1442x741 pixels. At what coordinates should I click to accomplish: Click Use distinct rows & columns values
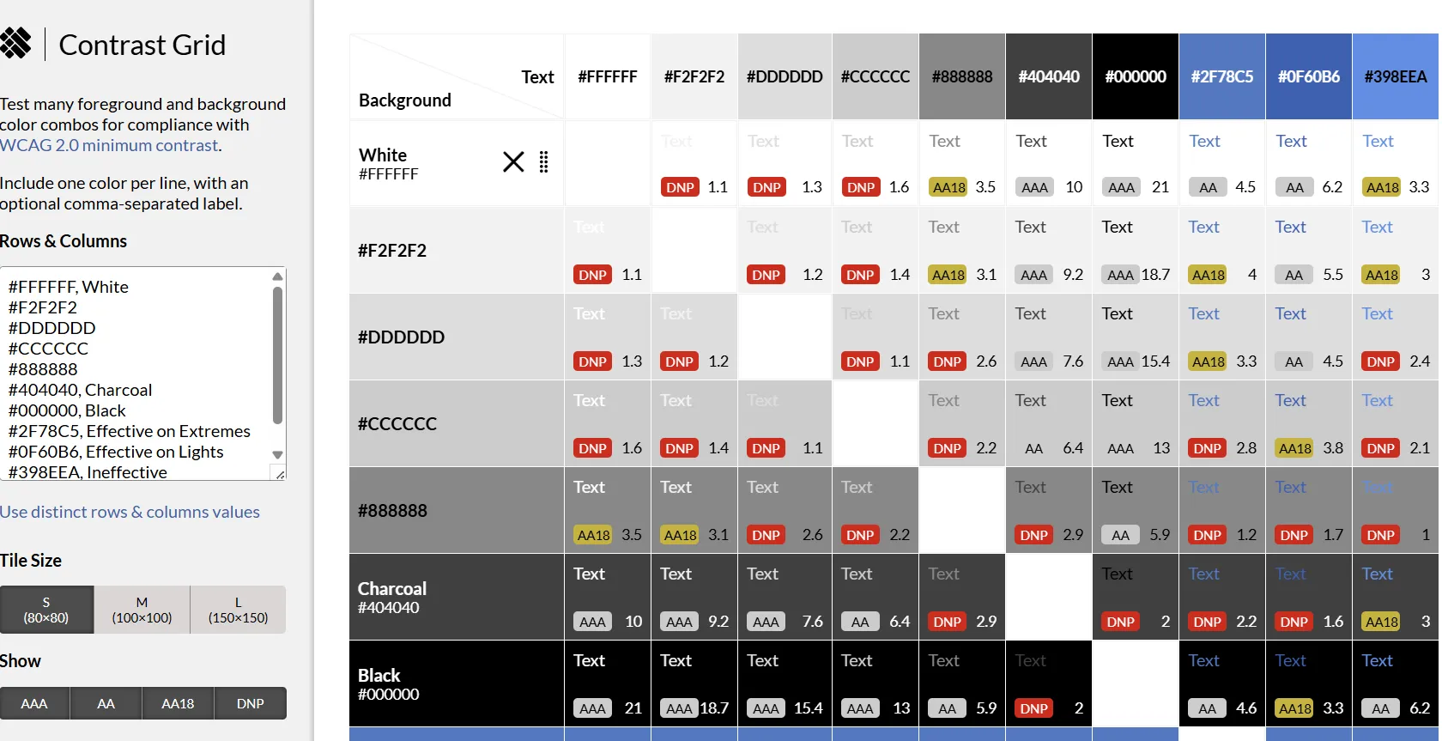tap(130, 512)
